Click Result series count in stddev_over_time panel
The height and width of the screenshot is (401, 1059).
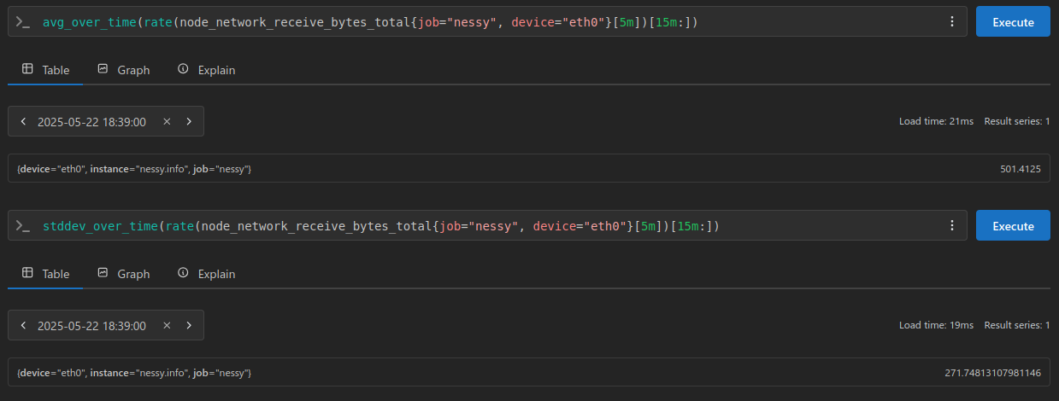tap(1017, 326)
